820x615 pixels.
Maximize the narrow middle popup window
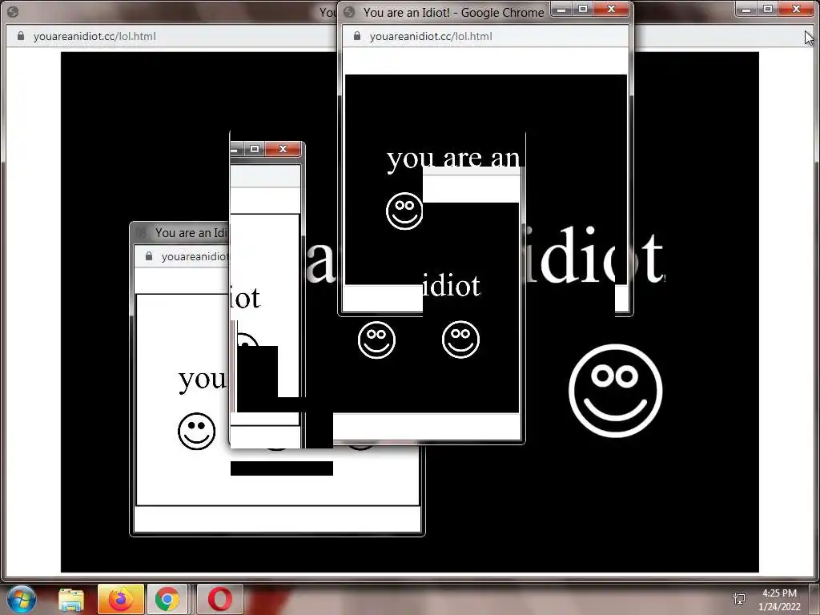[255, 149]
